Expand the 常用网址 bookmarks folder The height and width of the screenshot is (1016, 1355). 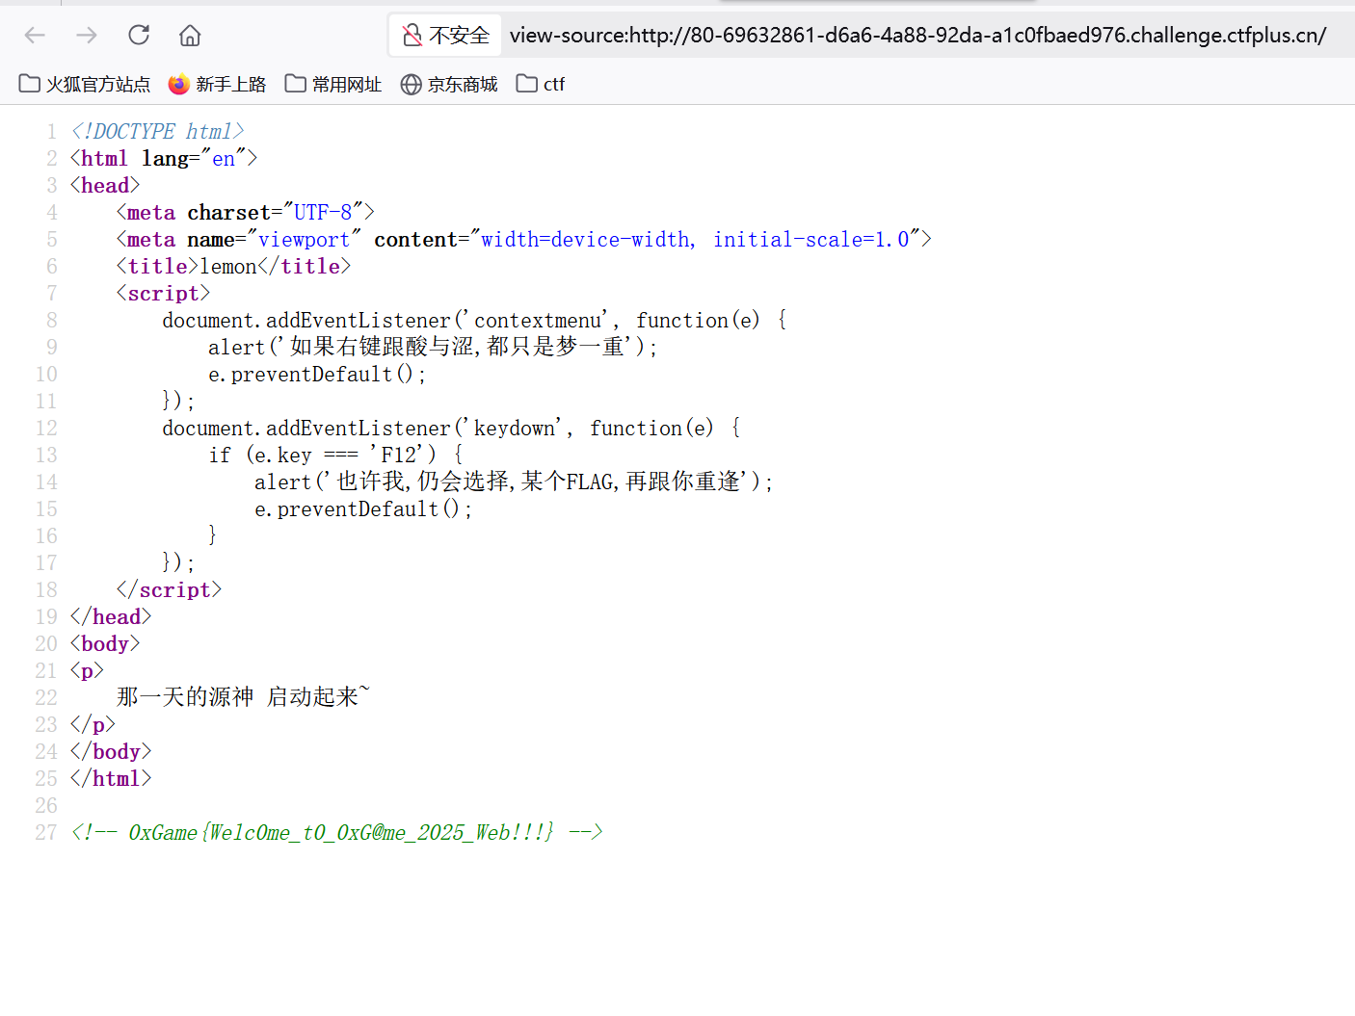tap(333, 85)
